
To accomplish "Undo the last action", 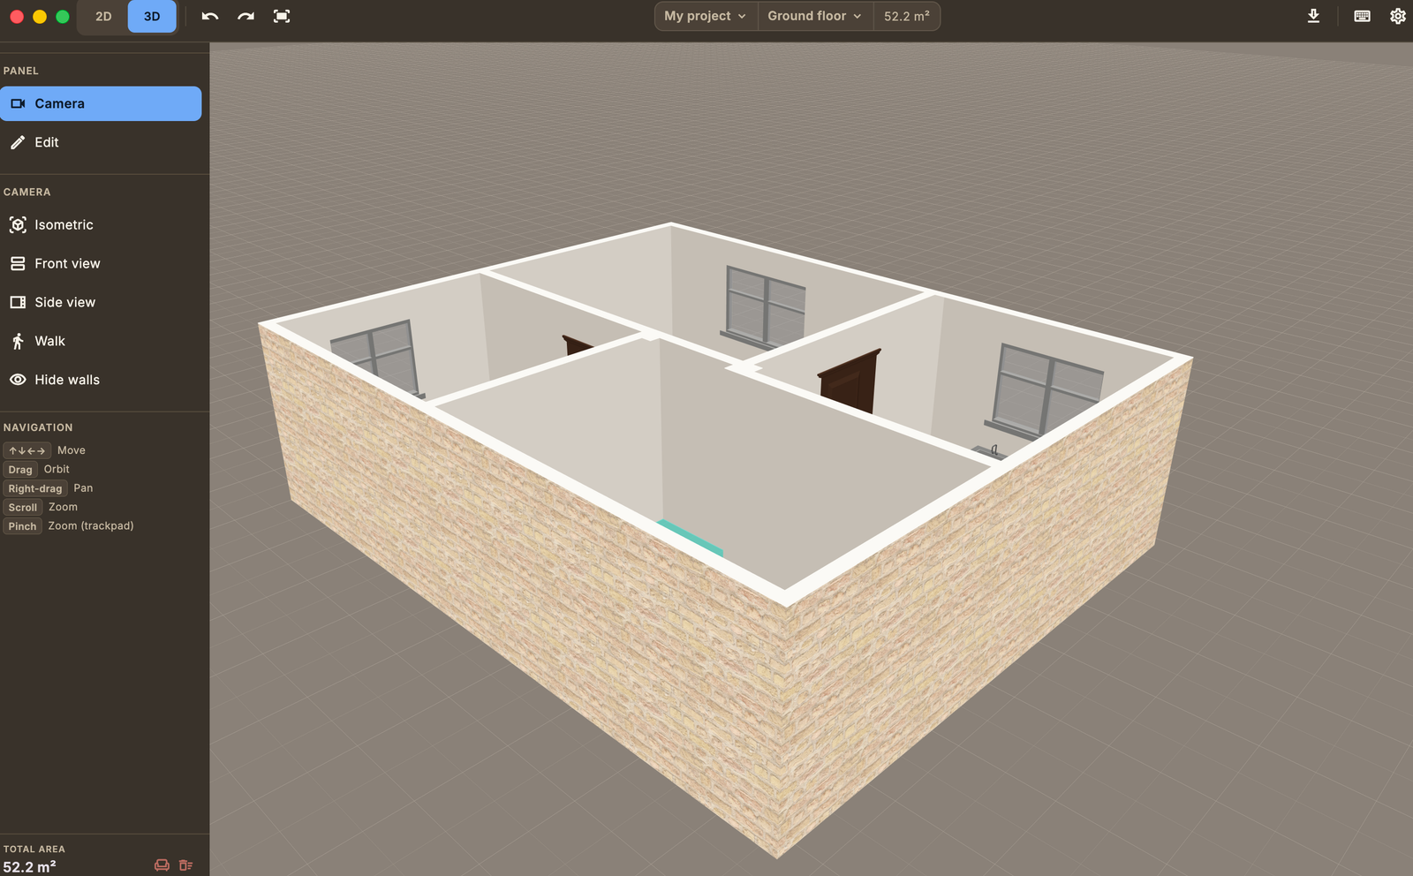I will click(210, 17).
